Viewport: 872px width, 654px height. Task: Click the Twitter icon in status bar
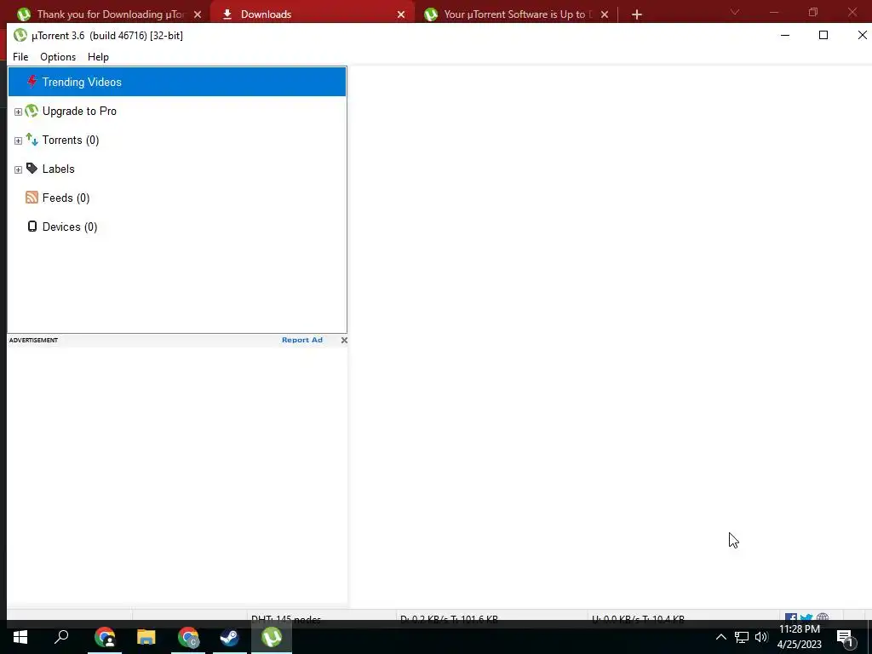pos(806,617)
